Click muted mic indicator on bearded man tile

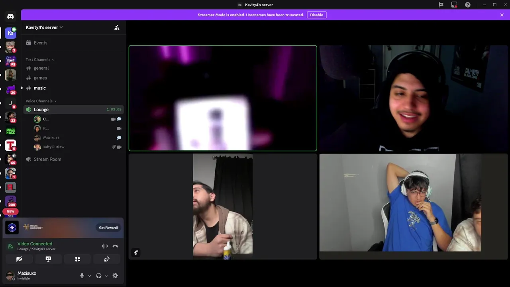click(136, 252)
